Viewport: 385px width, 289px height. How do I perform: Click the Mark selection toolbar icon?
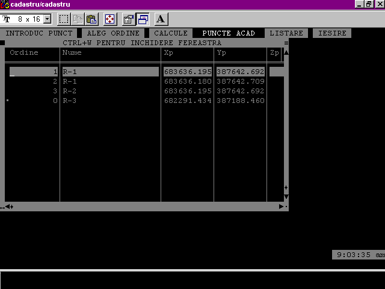point(64,19)
